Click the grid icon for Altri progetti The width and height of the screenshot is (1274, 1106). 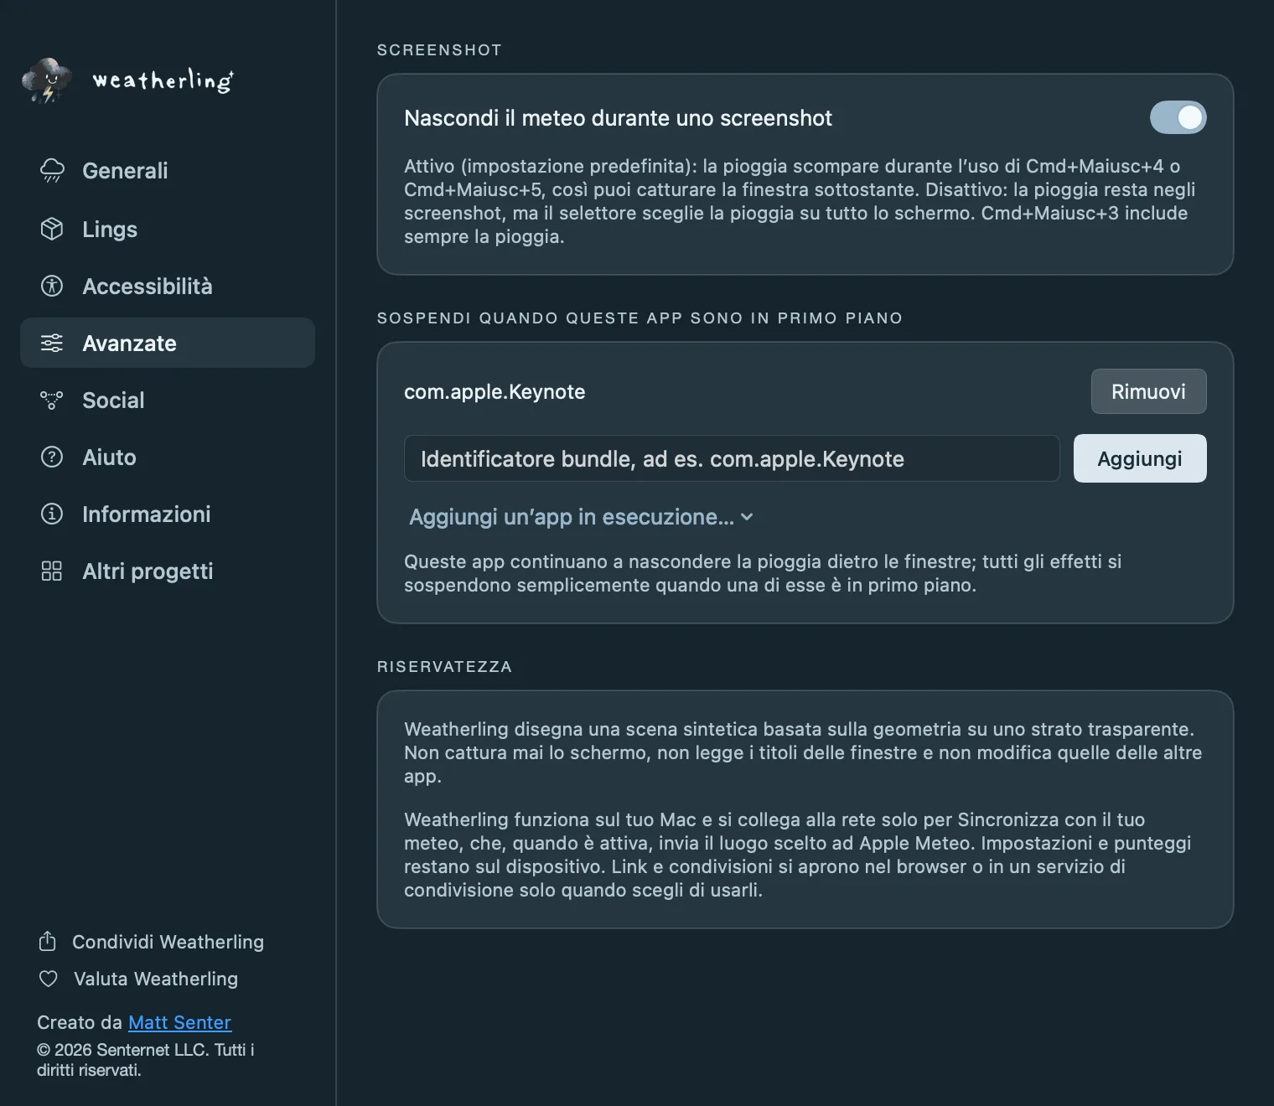pos(52,571)
